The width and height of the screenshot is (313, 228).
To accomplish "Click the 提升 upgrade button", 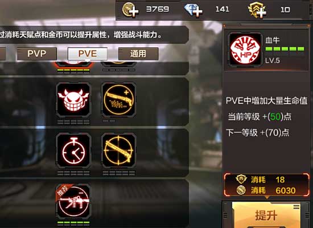I will (x=266, y=215).
